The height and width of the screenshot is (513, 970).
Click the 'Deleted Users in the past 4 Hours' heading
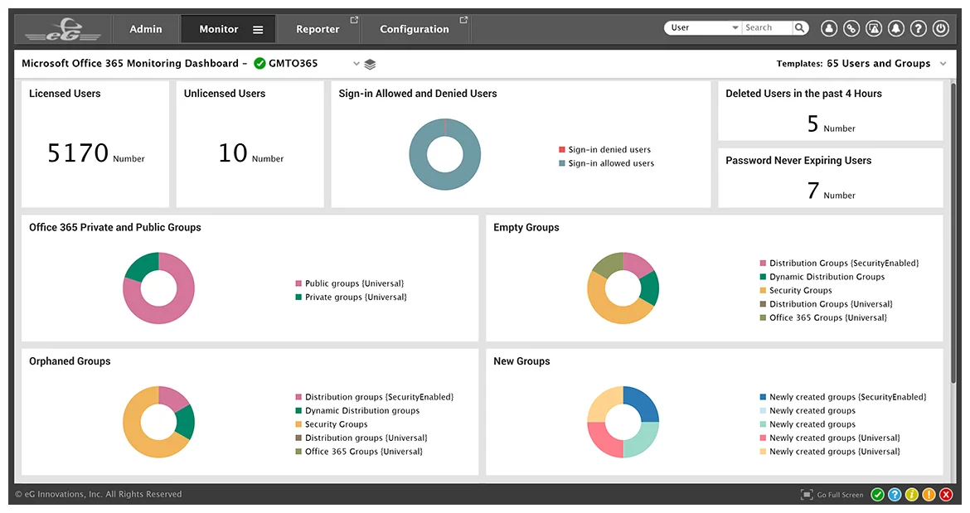803,94
